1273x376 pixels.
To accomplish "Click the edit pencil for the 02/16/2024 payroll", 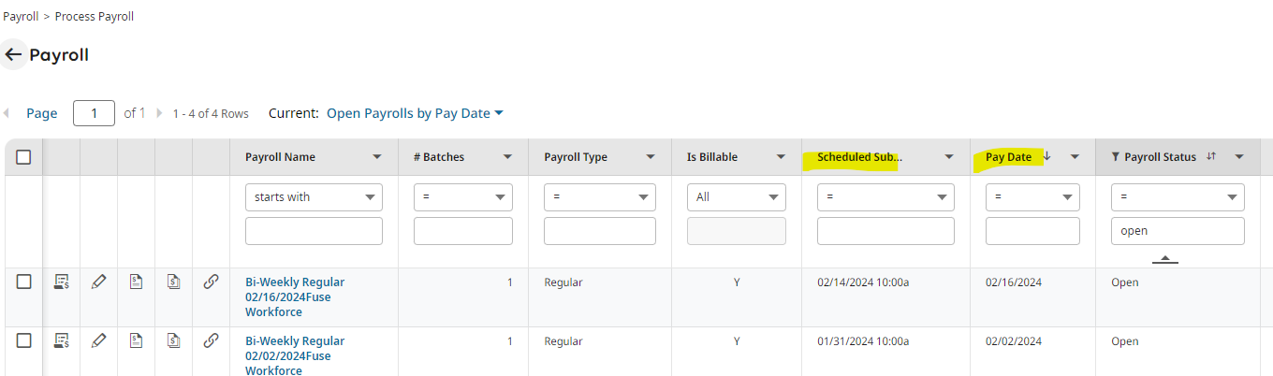I will 98,282.
